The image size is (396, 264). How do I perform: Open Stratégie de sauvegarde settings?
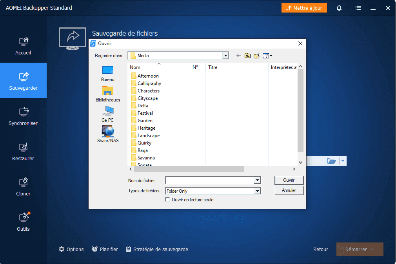point(157,249)
